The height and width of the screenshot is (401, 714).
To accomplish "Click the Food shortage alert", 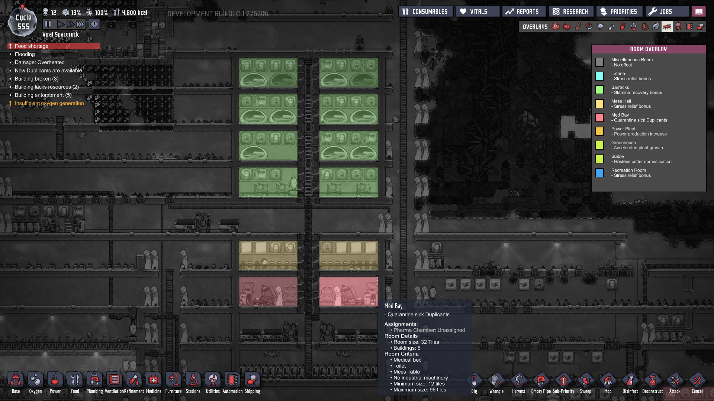I will click(x=32, y=46).
